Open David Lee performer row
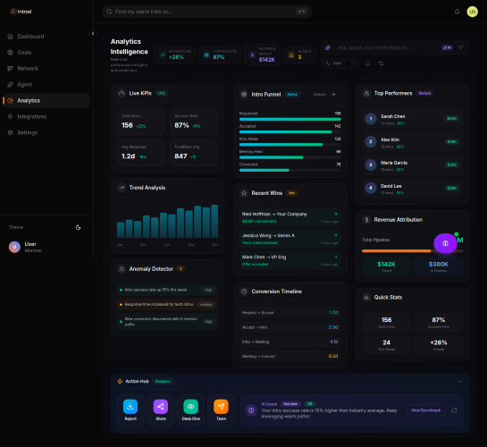Image resolution: width=487 pixels, height=447 pixels. pyautogui.click(x=413, y=189)
